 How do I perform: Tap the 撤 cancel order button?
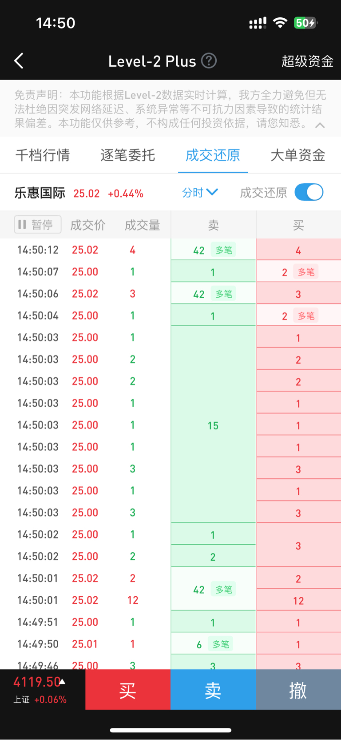point(298,690)
